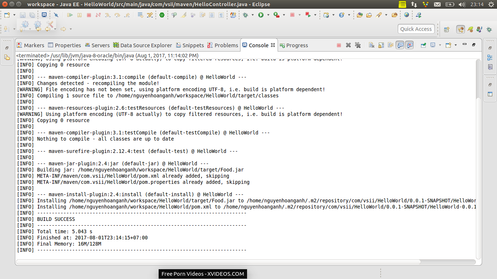Click the Debug bug icon in the toolbar
497x279 pixels.
(x=246, y=15)
